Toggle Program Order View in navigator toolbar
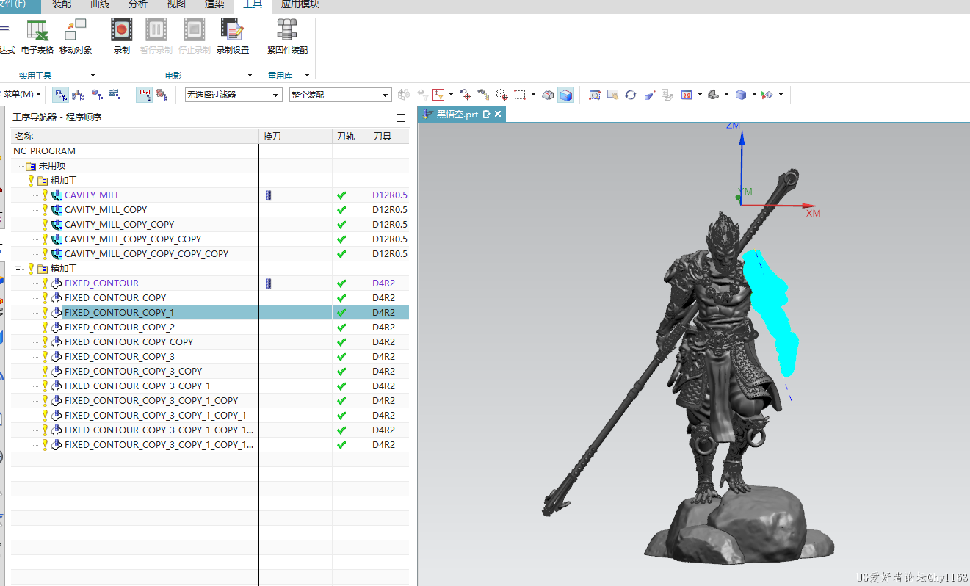 (x=61, y=95)
